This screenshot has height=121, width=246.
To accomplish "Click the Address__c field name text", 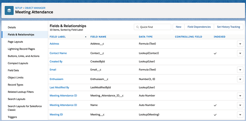I will pos(97,44).
